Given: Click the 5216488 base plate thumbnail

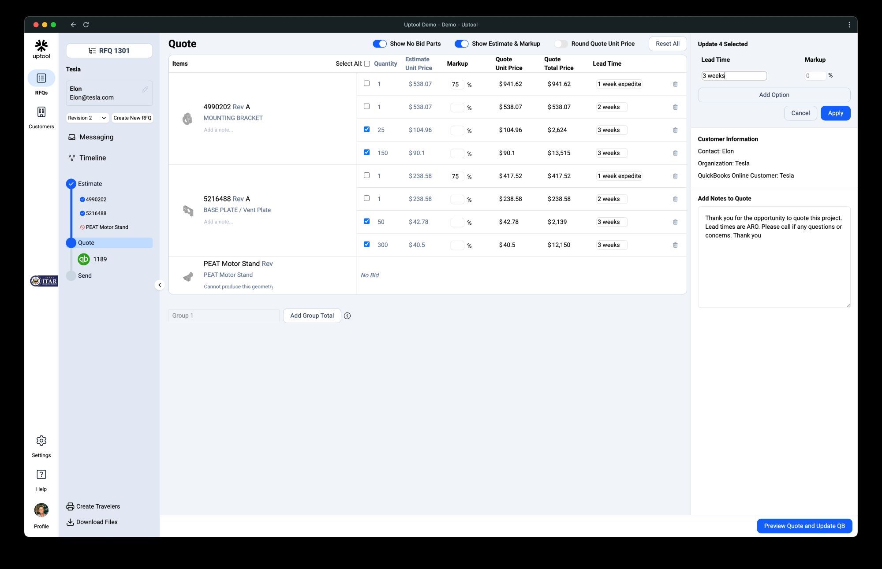Looking at the screenshot, I should 188,211.
